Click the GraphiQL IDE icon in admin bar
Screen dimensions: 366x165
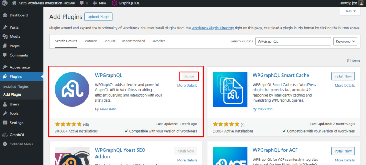click(x=114, y=3)
